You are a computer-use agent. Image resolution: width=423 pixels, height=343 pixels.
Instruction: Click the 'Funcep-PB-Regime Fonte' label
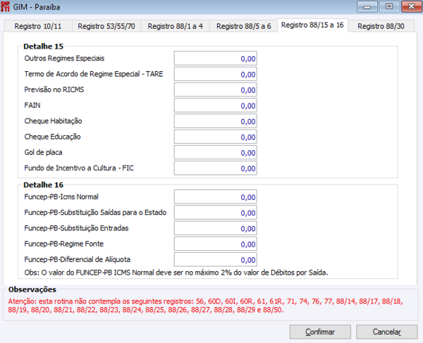(x=64, y=244)
